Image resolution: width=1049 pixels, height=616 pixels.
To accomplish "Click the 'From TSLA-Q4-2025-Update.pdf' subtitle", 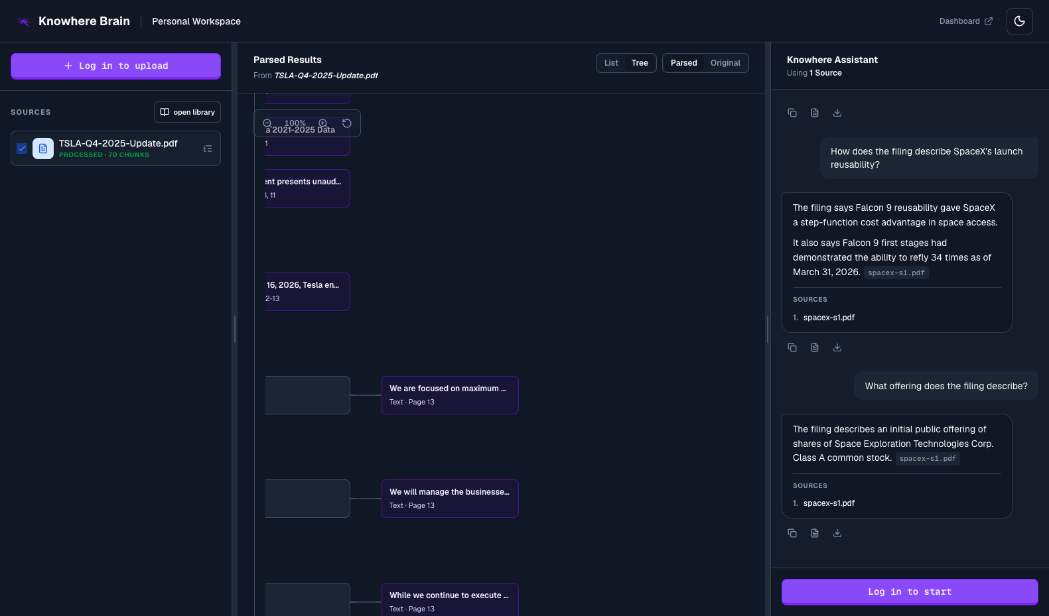I will (316, 76).
